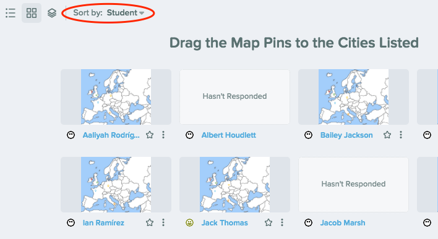View Jack Thomas's map response thumbnail
Image resolution: width=438 pixels, height=239 pixels.
coord(234,184)
